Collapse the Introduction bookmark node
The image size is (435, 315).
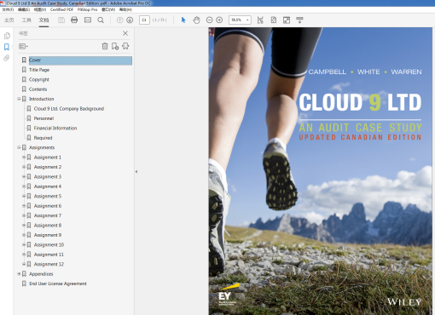[19, 99]
